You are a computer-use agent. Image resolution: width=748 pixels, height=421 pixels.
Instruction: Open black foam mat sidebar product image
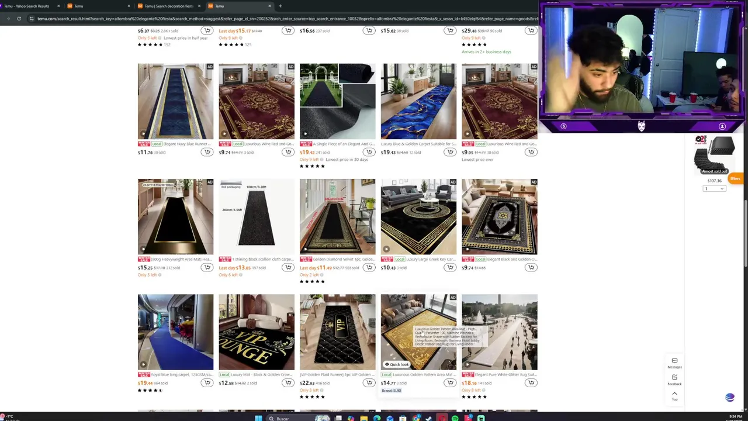pos(714,155)
